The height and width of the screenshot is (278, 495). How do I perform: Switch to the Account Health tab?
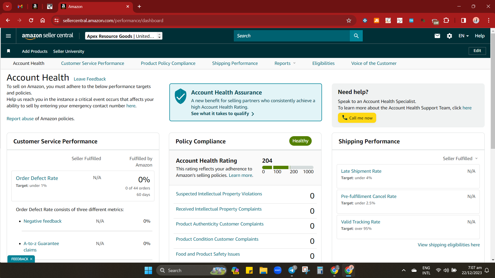(29, 63)
